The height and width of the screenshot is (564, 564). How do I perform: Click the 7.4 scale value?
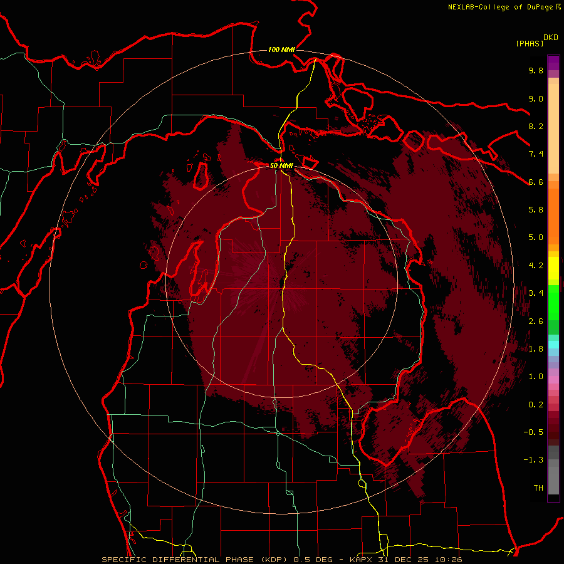[x=536, y=154]
